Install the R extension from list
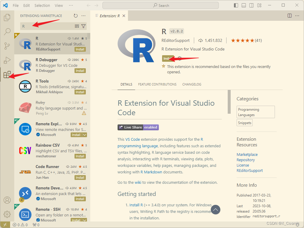This screenshot has width=304, height=228. 80,50
